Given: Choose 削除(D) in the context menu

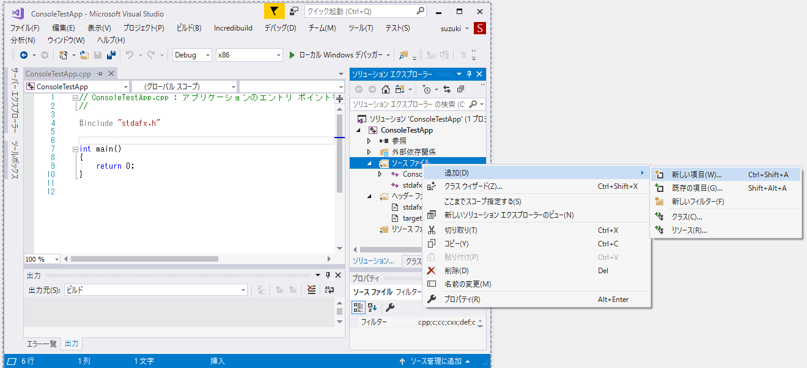Looking at the screenshot, I should coord(456,270).
